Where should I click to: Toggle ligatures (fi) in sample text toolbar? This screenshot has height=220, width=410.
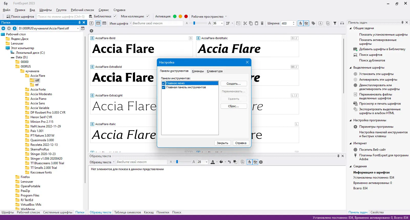(250, 162)
